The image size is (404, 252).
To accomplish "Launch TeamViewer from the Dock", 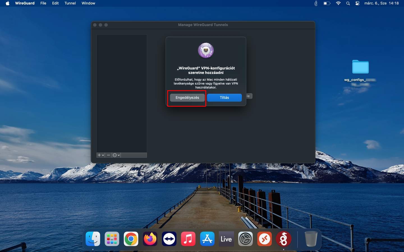I will pyautogui.click(x=169, y=239).
